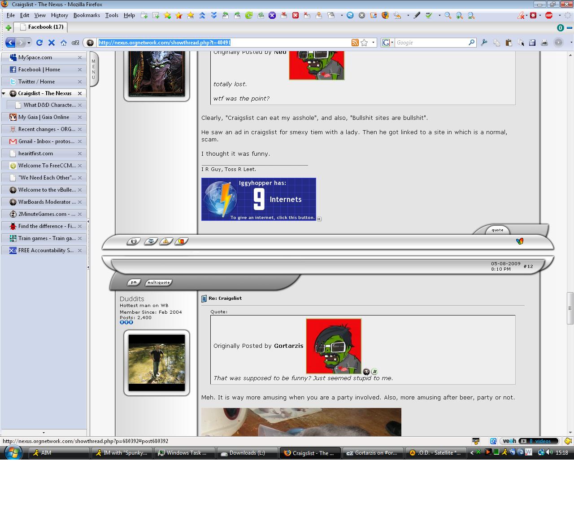This screenshot has width=574, height=526.
Task: Click the AIM running man tray icon
Action: pos(504,452)
